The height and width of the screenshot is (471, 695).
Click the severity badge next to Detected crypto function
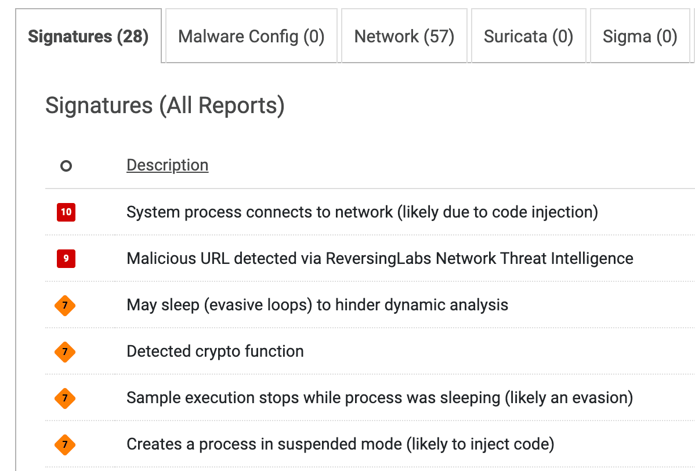65,352
